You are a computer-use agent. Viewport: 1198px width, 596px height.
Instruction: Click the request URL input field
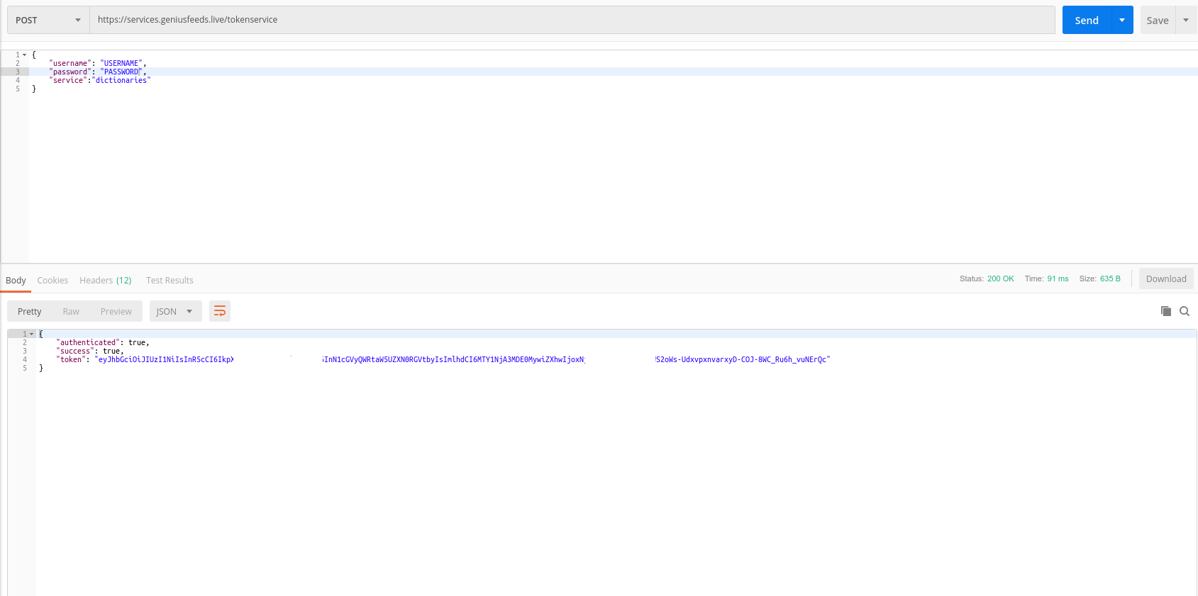(572, 20)
